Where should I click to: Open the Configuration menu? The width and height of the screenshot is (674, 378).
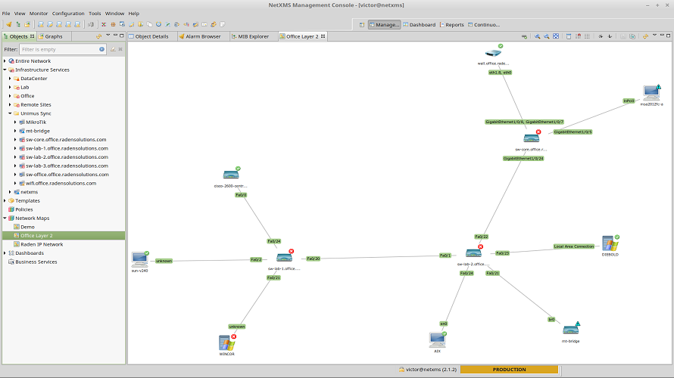click(x=68, y=14)
